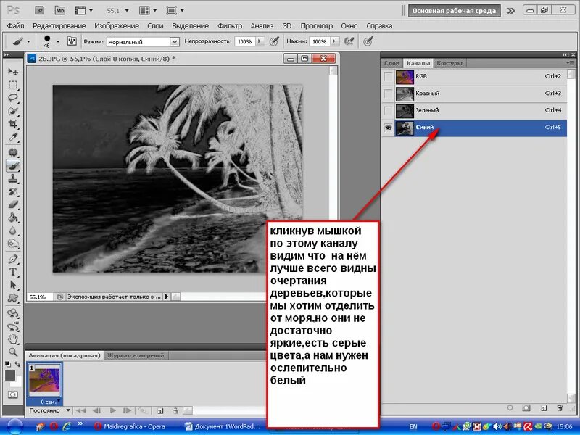Open the Непрозрачность slider arrow
580x435 pixels.
coord(260,41)
